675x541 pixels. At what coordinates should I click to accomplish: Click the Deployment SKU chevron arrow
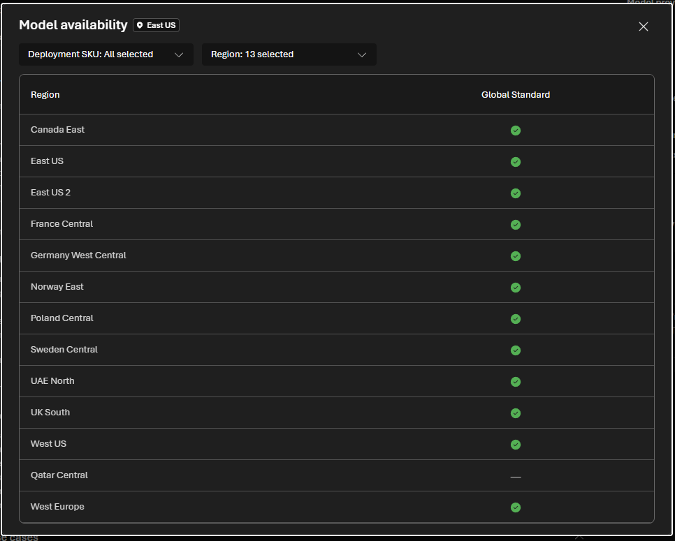(x=179, y=54)
